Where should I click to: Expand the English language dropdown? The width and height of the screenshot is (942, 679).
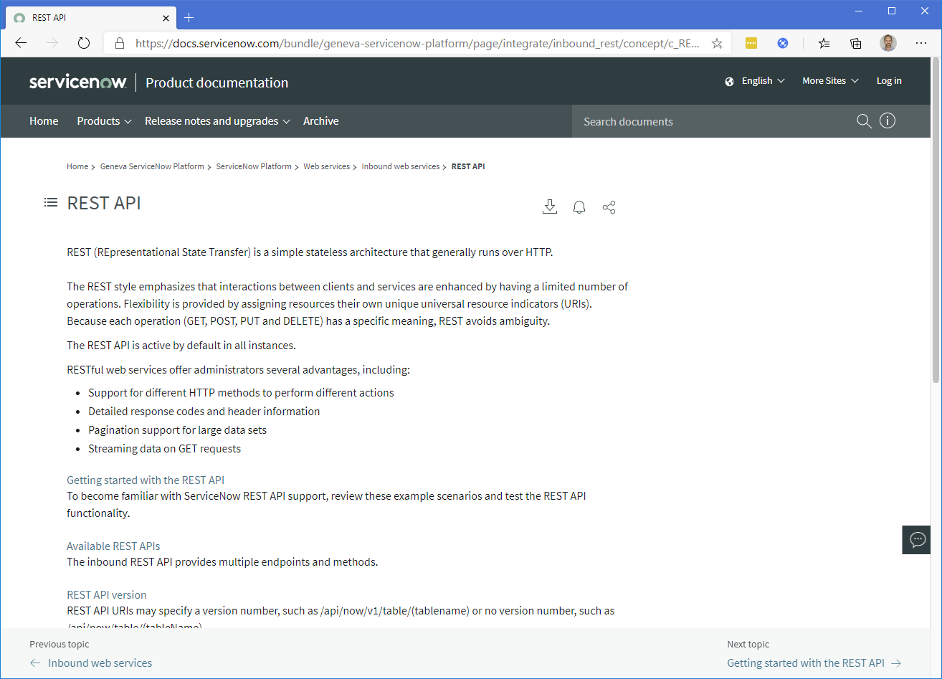[x=763, y=81]
